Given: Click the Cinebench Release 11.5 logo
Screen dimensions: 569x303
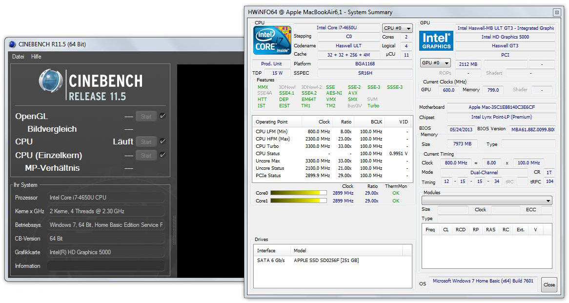Looking at the screenshot, I should coord(91,86).
